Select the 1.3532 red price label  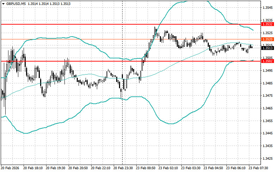click(268, 24)
